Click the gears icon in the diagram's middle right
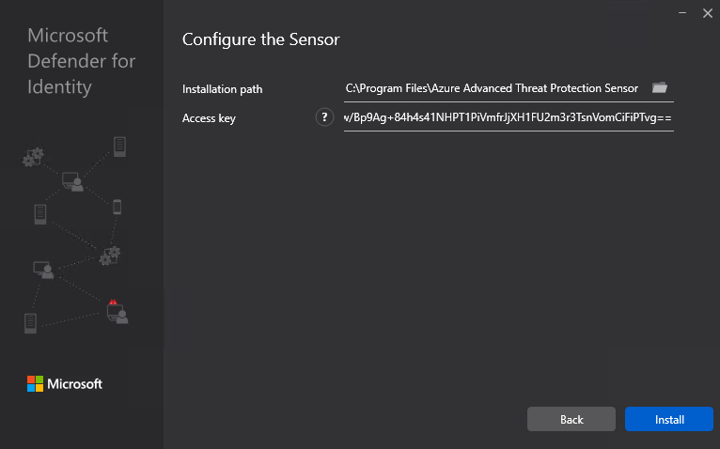 coord(110,255)
